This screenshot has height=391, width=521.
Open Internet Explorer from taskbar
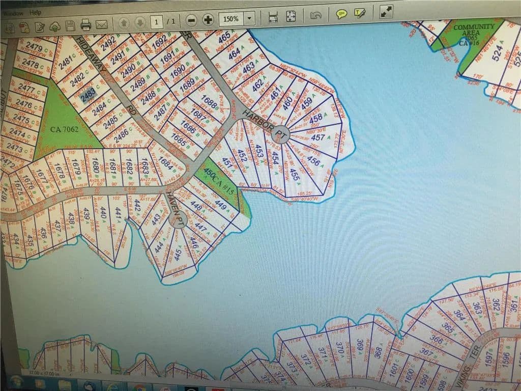point(113,387)
